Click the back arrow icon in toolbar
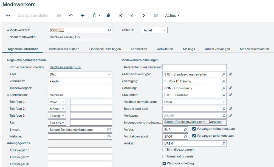Viewport: 274px width, 167px height. coord(8,16)
